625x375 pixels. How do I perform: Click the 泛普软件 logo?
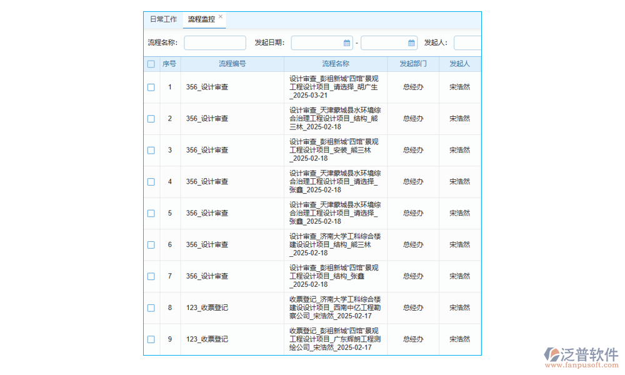(x=582, y=352)
